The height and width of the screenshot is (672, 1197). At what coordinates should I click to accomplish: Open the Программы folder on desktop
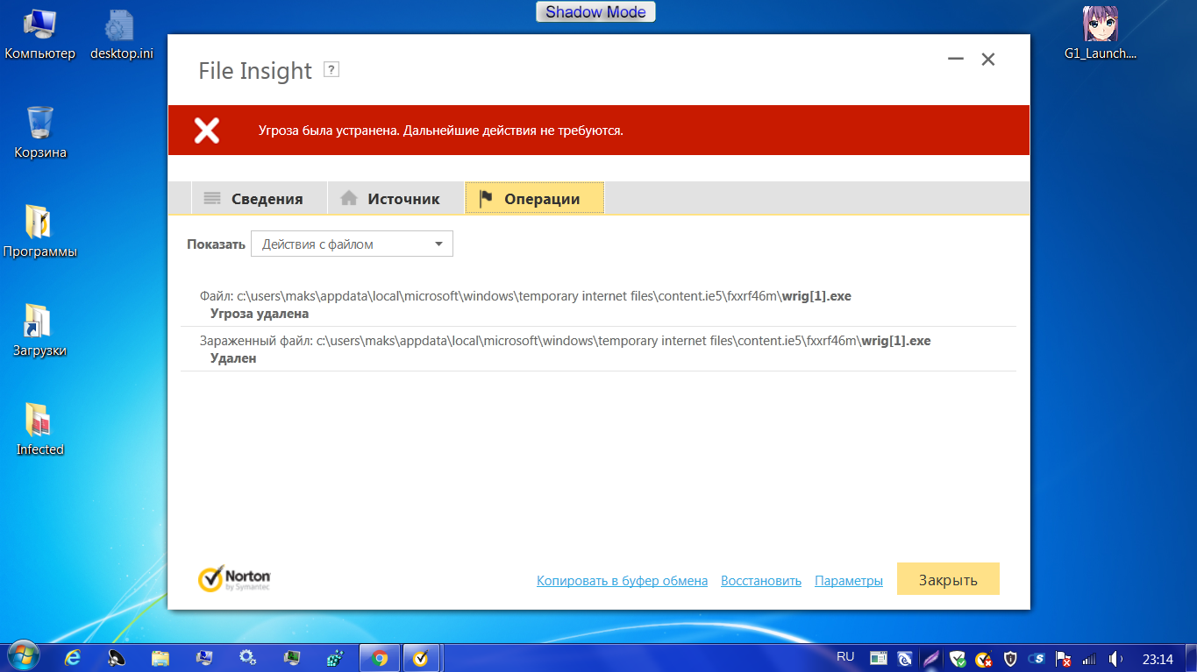[x=40, y=232]
